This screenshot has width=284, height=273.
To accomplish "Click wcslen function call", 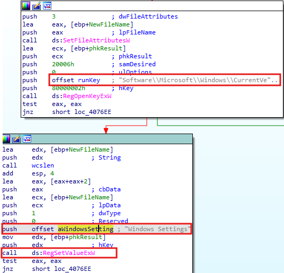I will (x=43, y=165).
